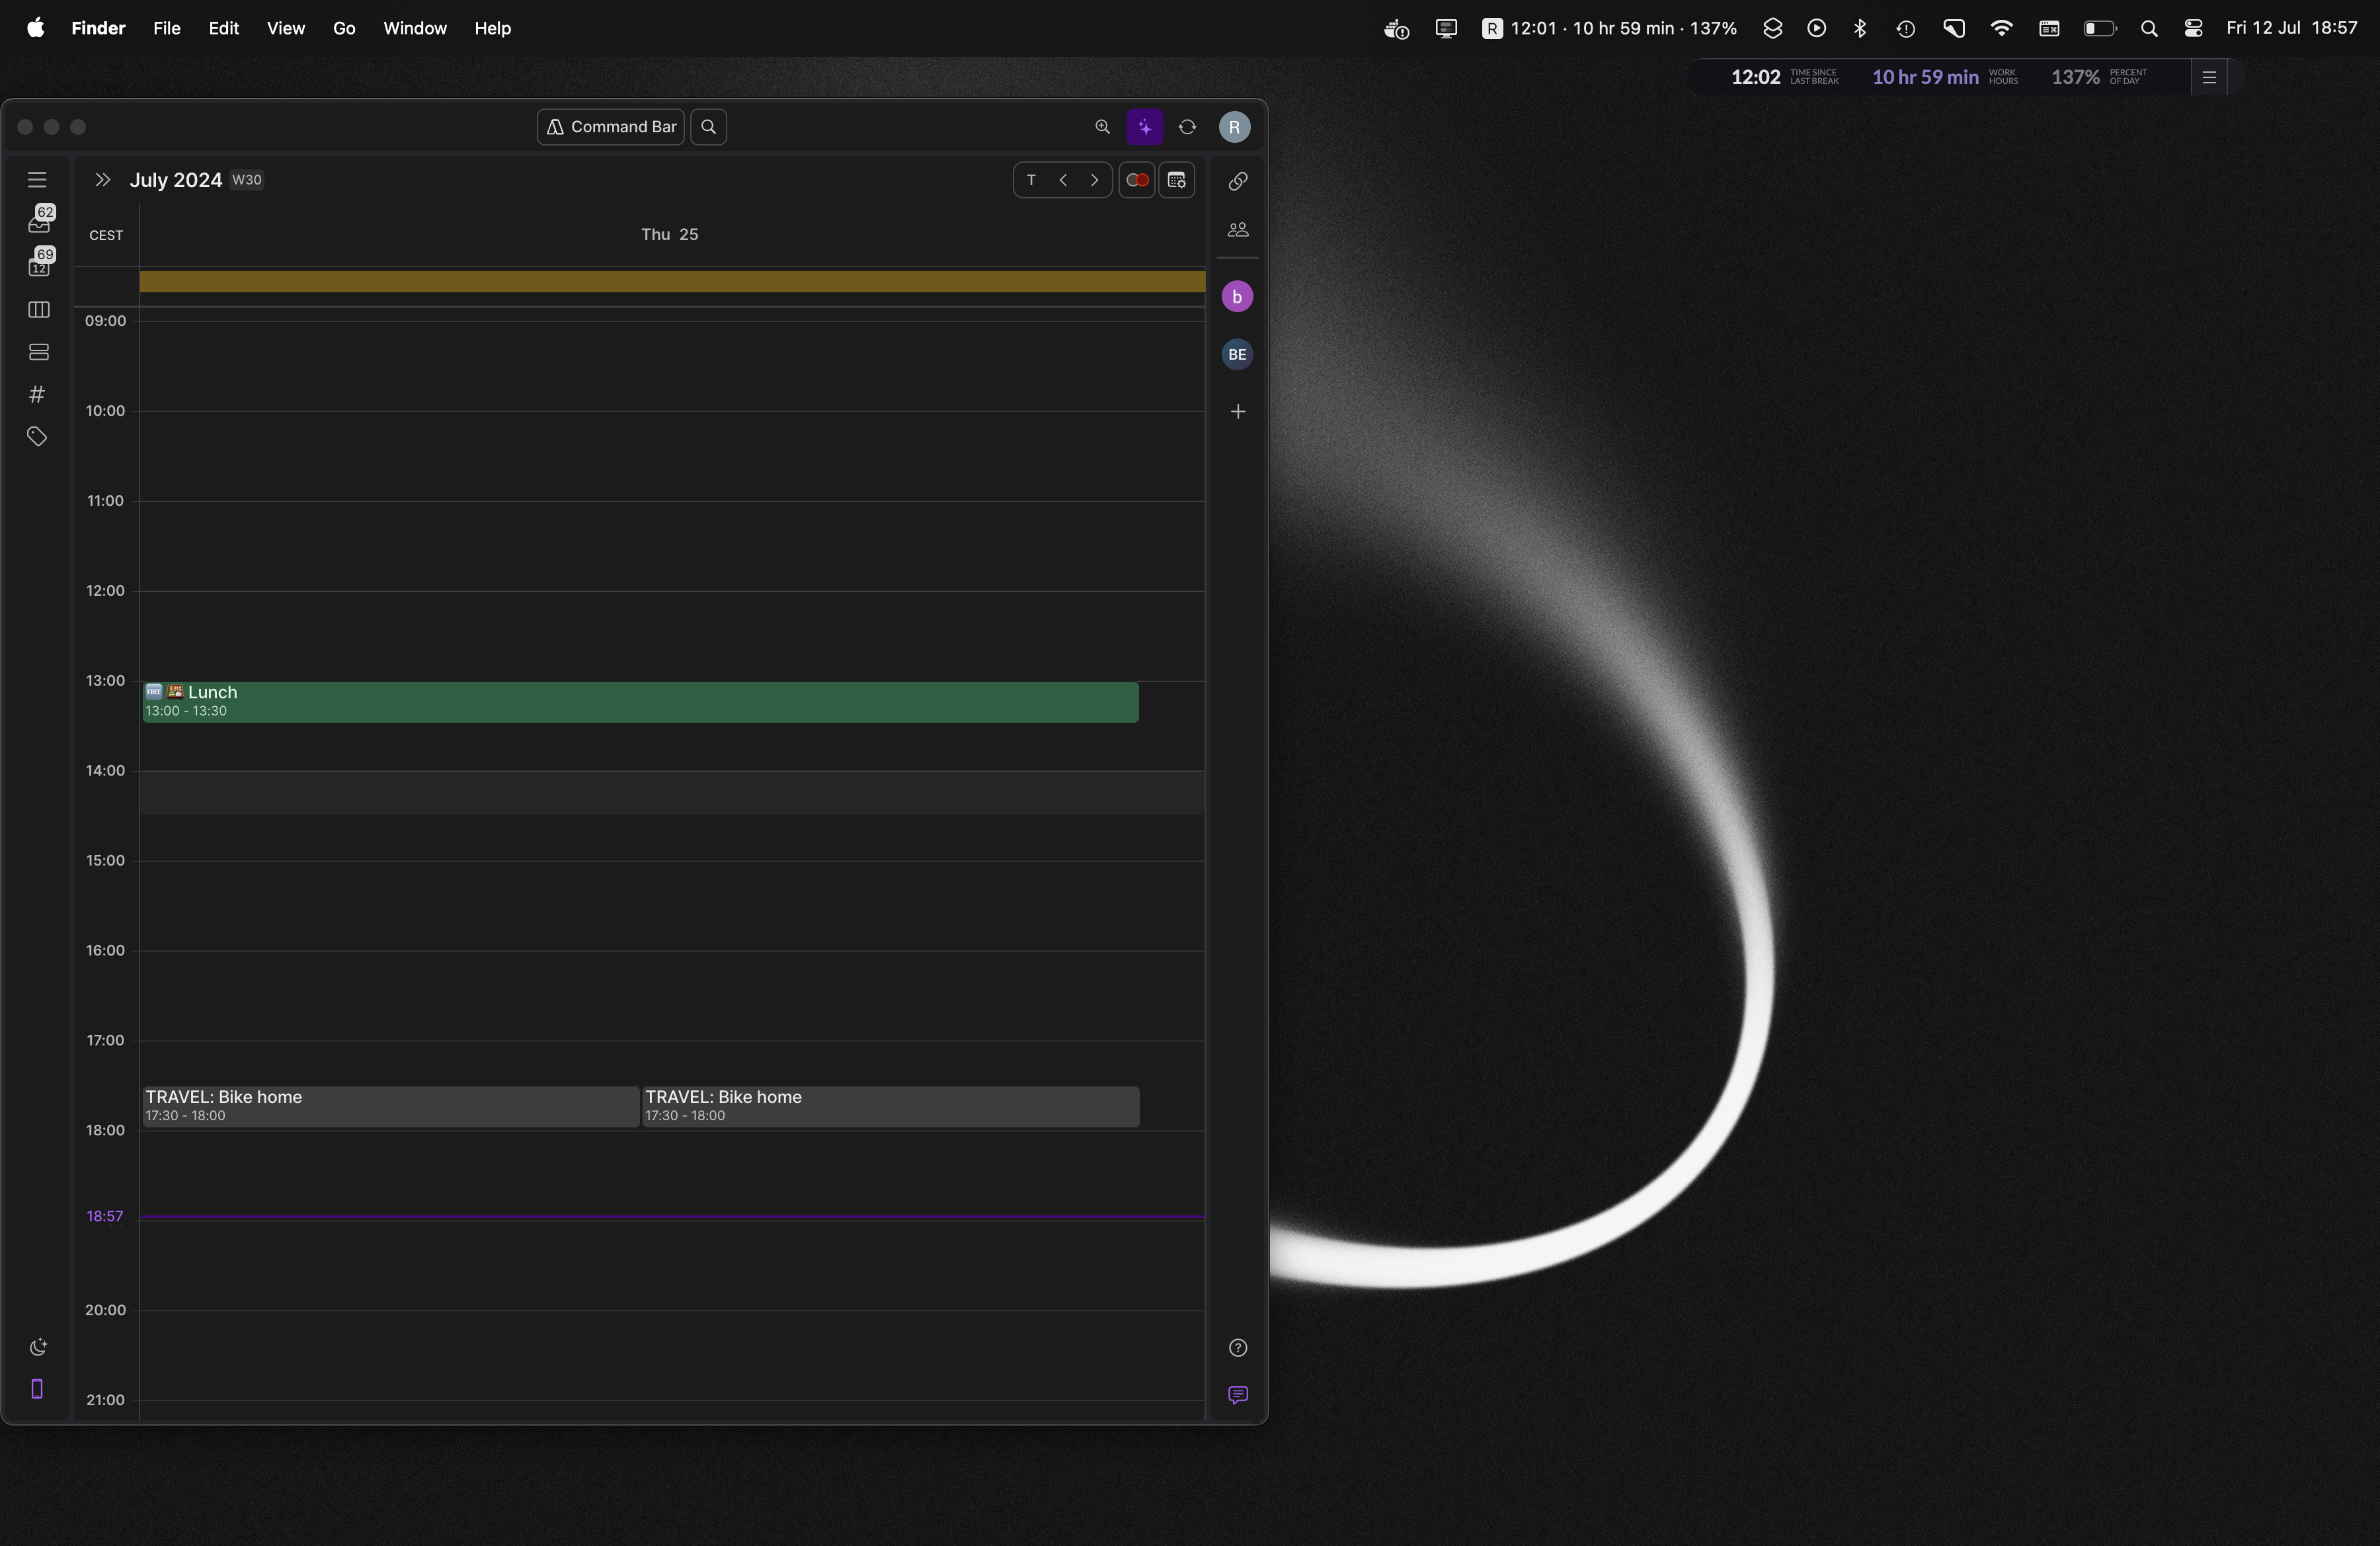2380x1546 pixels.
Task: Toggle the red switch in the calendar toolbar
Action: 1137,180
